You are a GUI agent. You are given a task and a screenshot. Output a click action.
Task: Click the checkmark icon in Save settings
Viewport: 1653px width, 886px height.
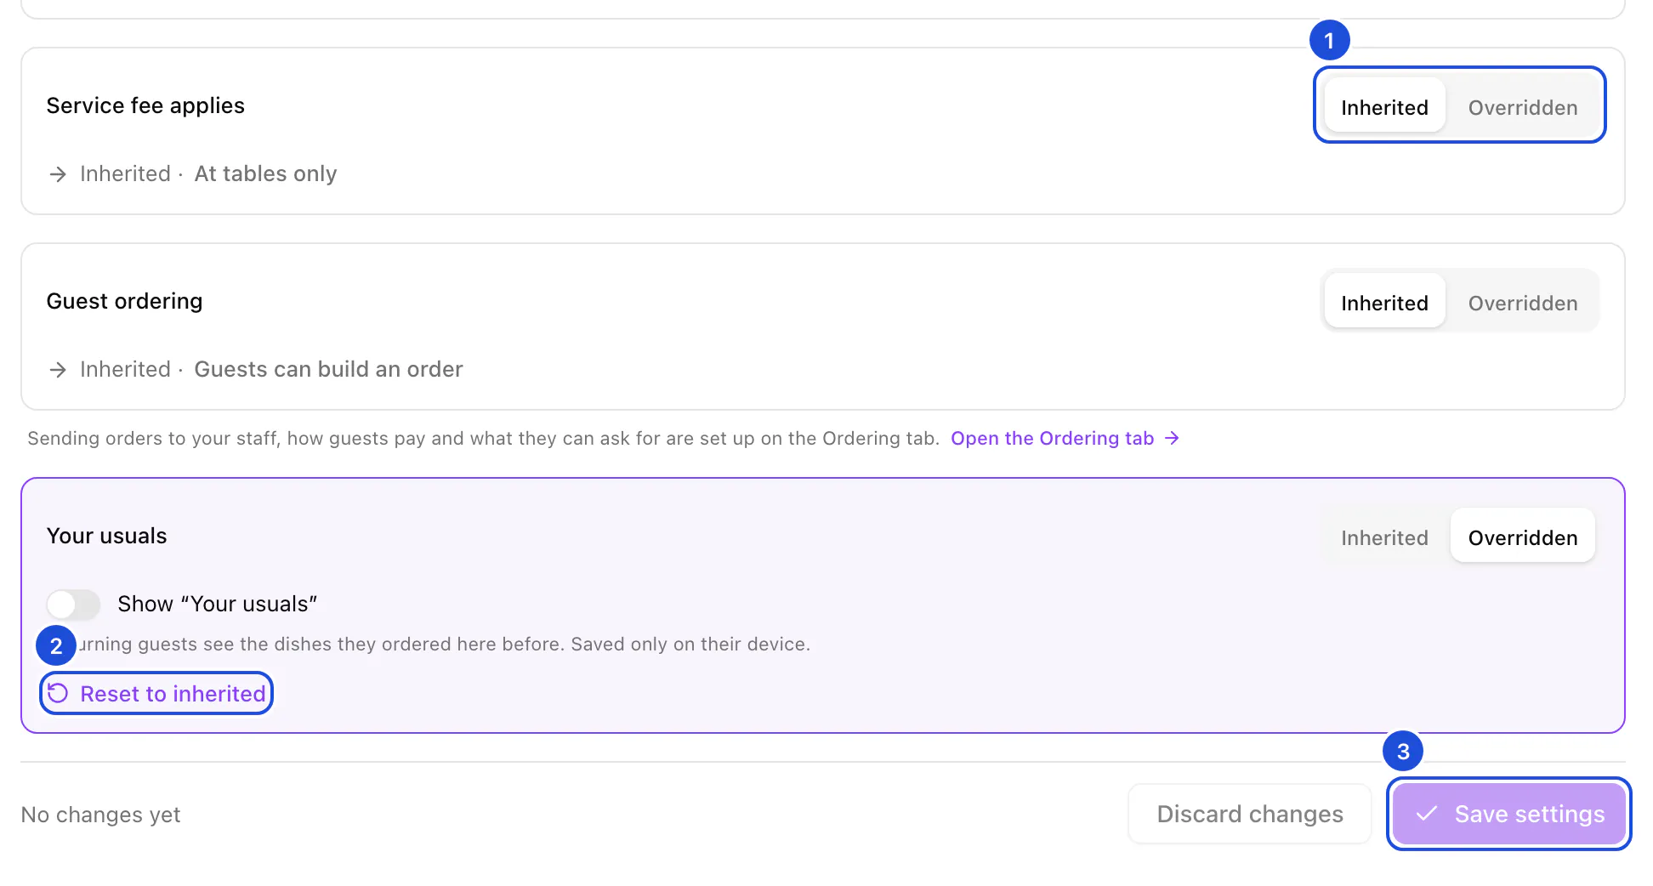pos(1427,814)
